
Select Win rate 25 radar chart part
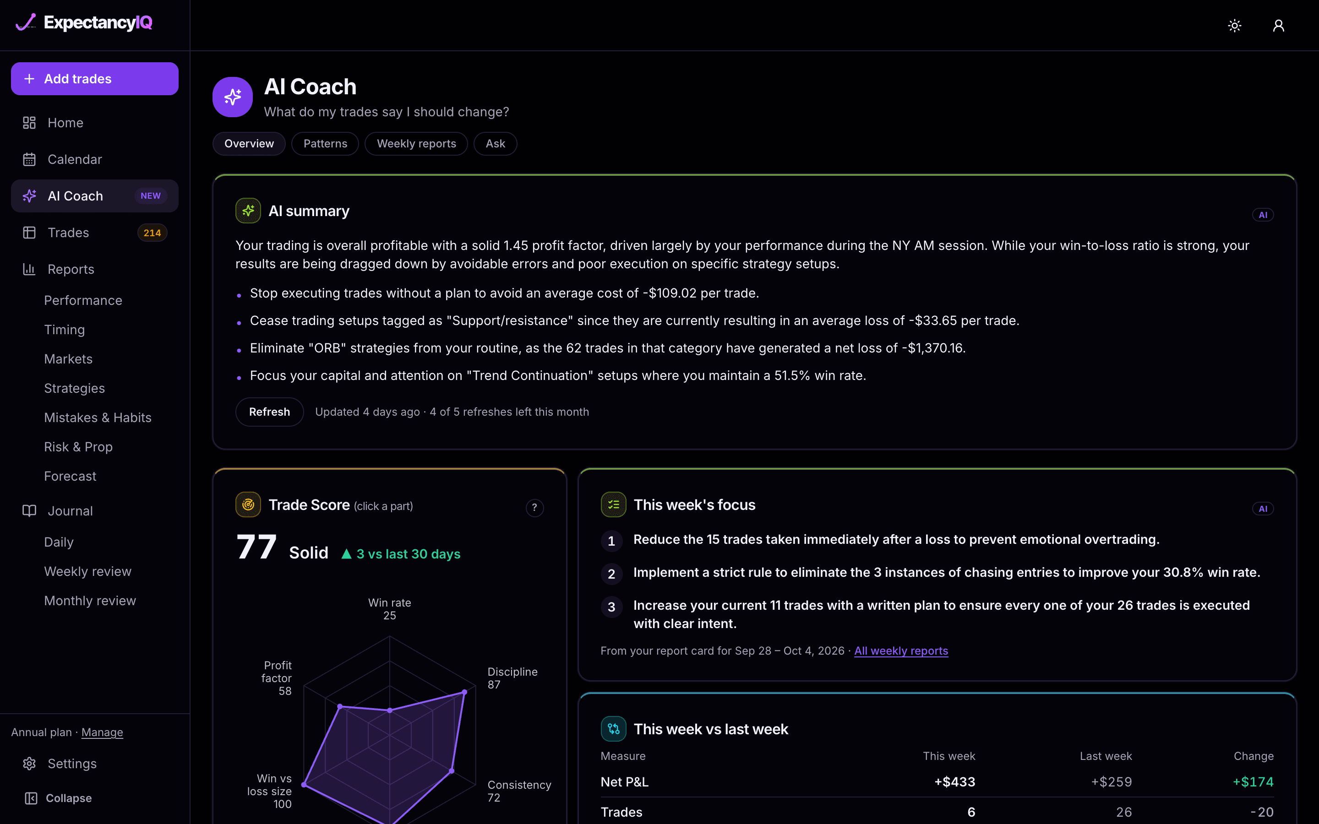(390, 609)
